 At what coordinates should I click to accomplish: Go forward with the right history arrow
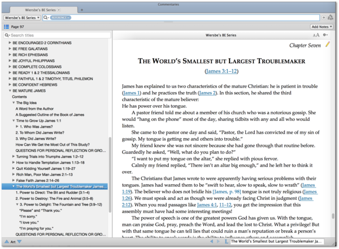(218, 242)
